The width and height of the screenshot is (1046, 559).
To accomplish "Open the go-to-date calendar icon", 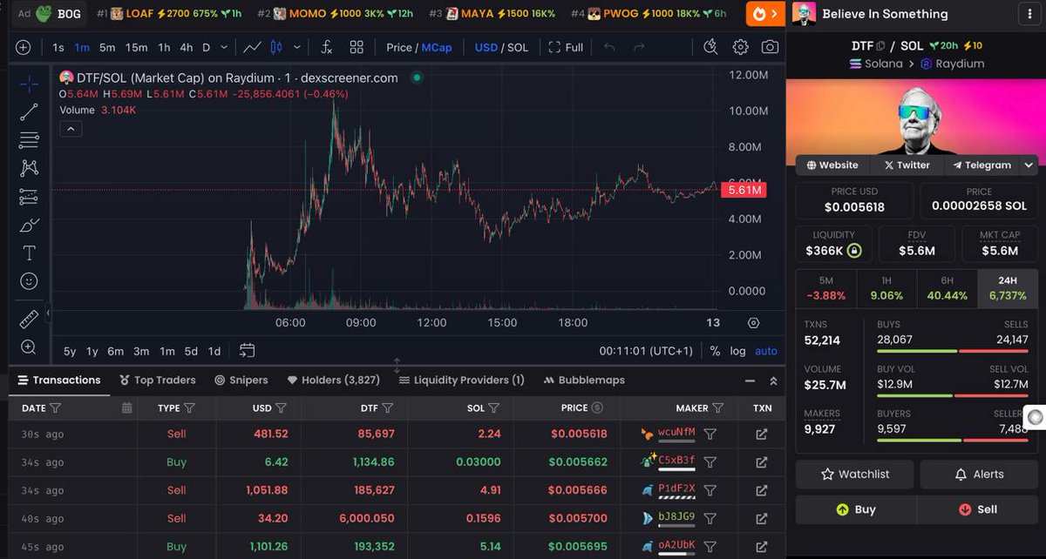I will pyautogui.click(x=248, y=350).
